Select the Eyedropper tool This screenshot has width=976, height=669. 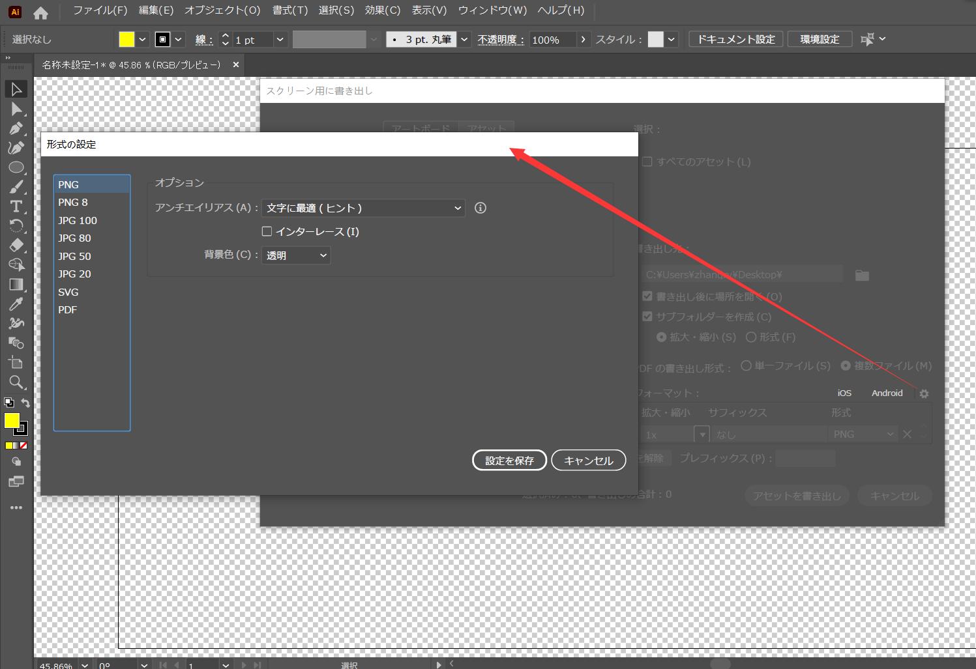click(x=16, y=304)
